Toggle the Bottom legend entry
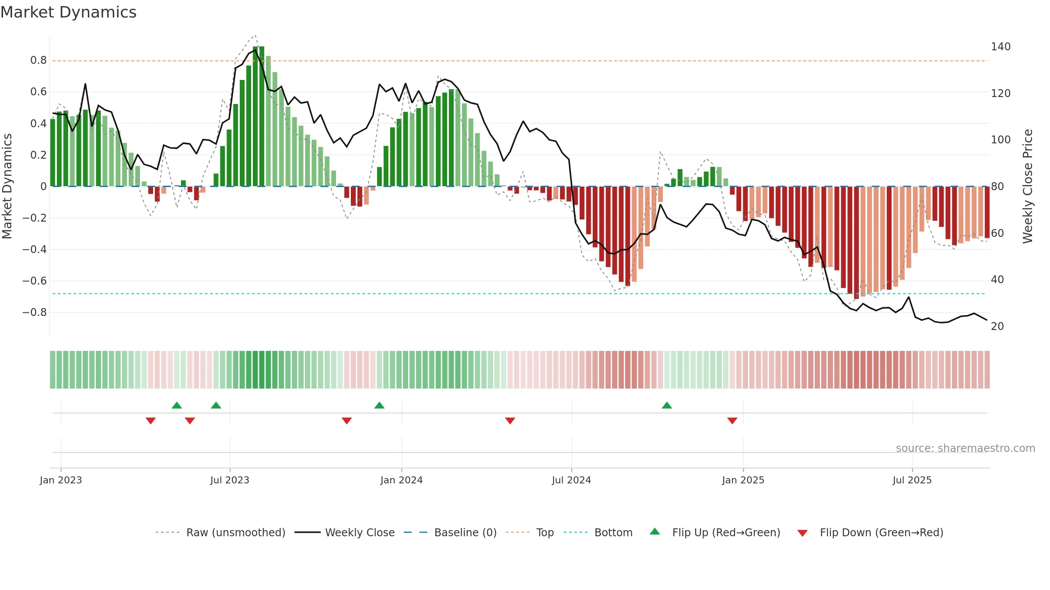The height and width of the screenshot is (590, 1050). 598,532
